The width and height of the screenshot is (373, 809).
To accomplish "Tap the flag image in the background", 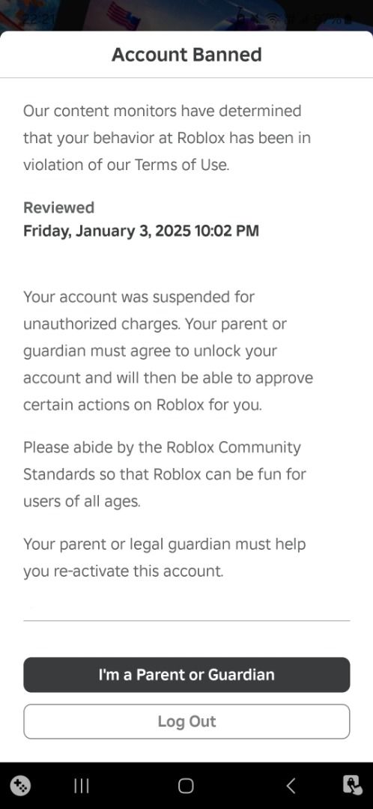I will pos(124,16).
